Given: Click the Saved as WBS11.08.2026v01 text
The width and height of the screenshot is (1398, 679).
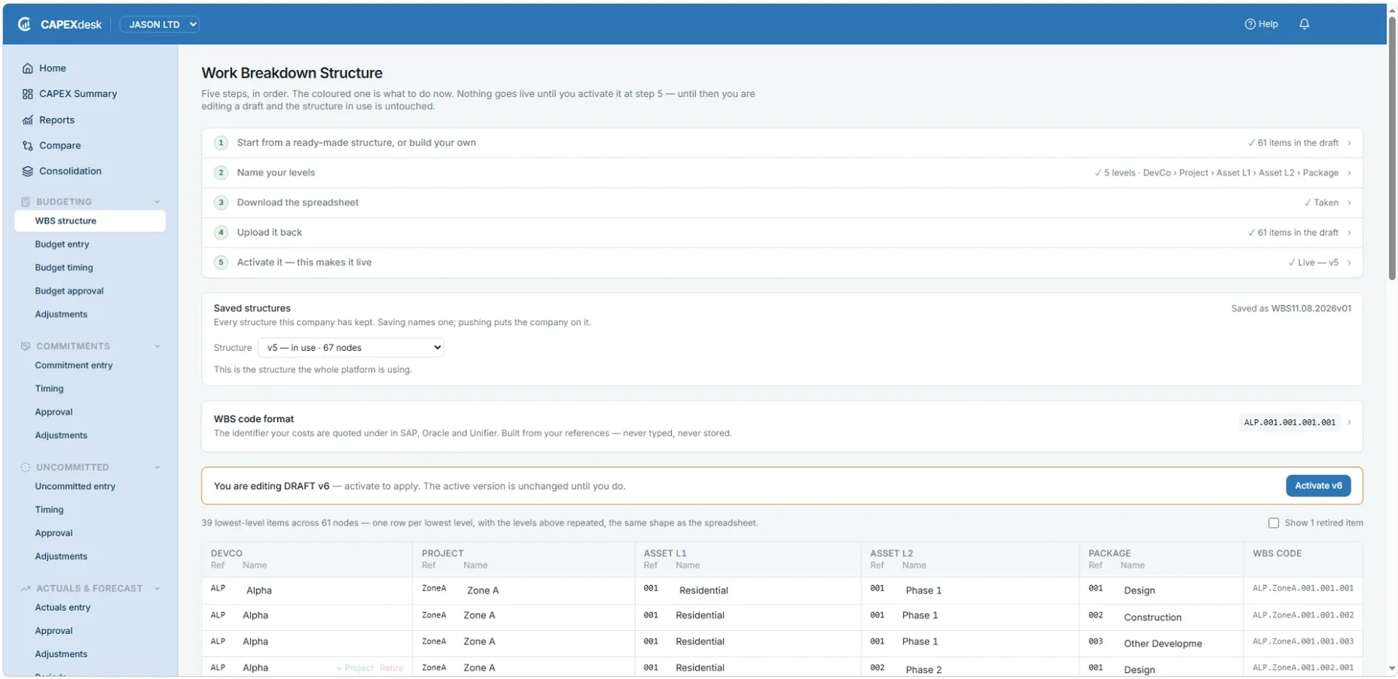Looking at the screenshot, I should (x=1291, y=309).
